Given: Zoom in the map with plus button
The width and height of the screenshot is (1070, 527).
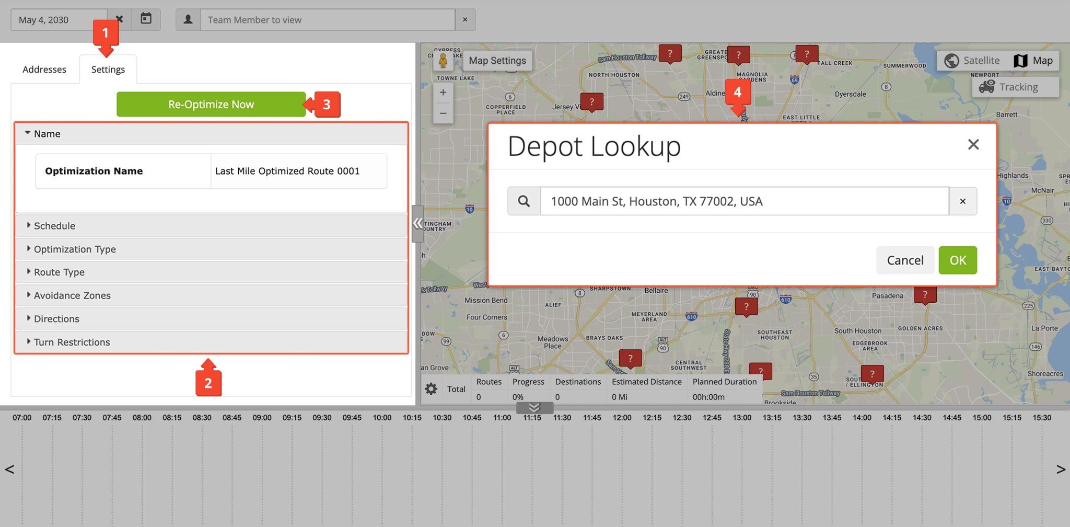Looking at the screenshot, I should point(443,93).
